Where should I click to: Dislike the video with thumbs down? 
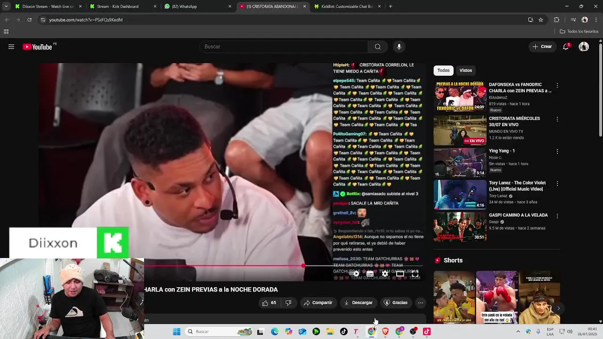pos(288,303)
